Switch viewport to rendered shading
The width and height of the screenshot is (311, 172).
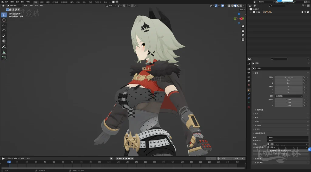(x=241, y=6)
